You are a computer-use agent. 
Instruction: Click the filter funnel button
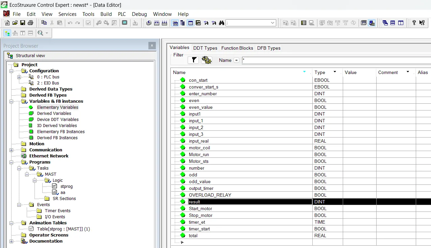coord(193,60)
